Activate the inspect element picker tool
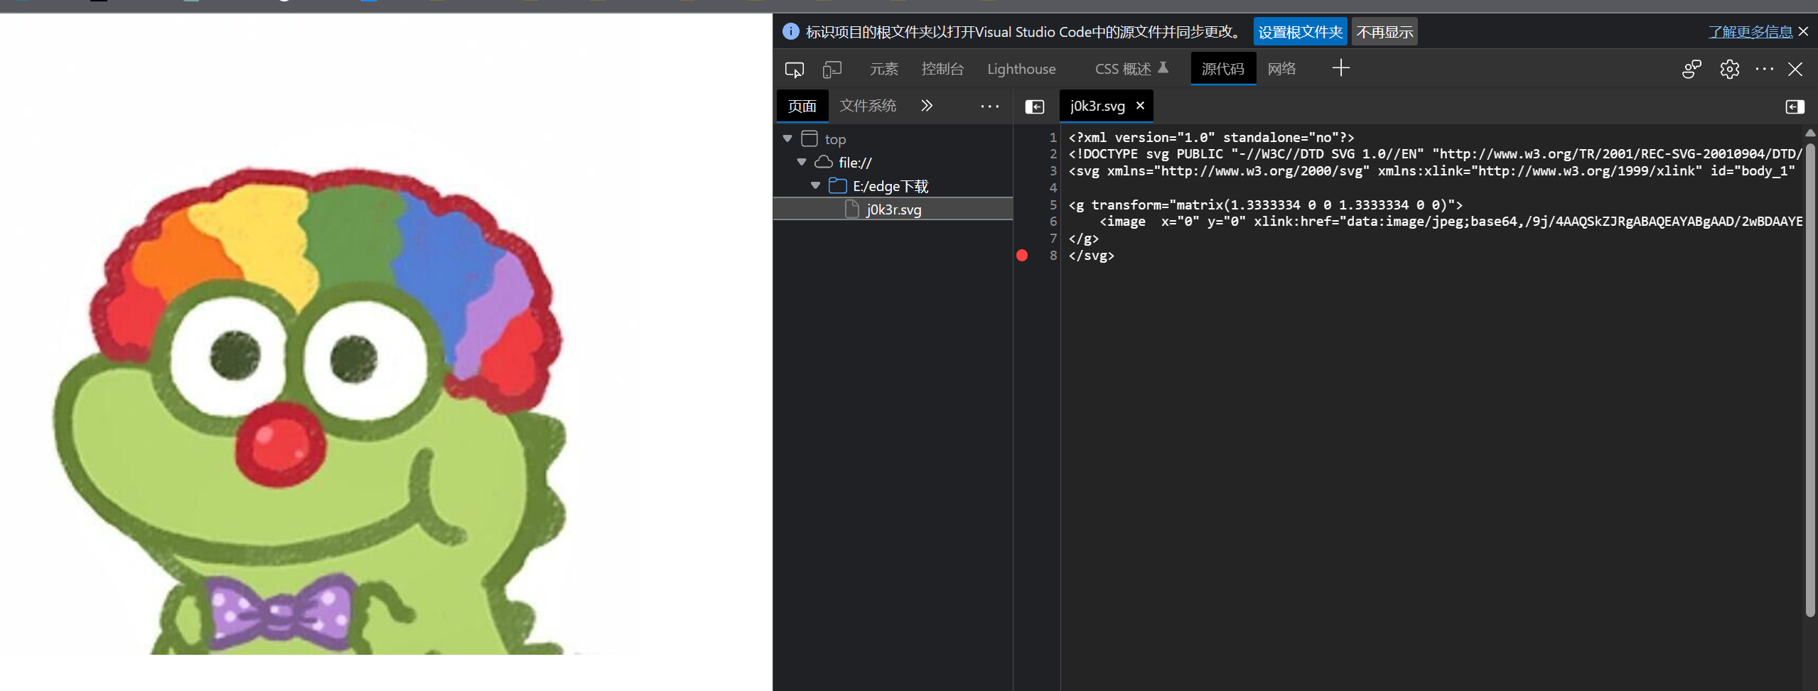Image resolution: width=1818 pixels, height=691 pixels. 794,69
